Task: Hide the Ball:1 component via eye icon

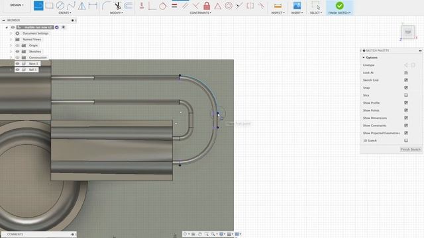Action: coord(17,69)
